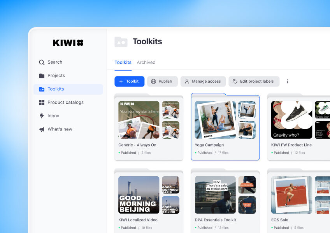Click the 5 files count text
This screenshot has height=233, width=330.
click(x=299, y=228)
